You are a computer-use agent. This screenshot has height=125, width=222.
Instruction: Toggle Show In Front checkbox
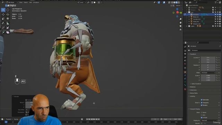(x=202, y=118)
